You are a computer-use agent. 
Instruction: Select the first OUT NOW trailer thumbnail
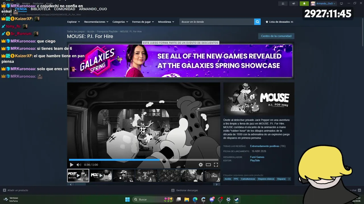78,176
